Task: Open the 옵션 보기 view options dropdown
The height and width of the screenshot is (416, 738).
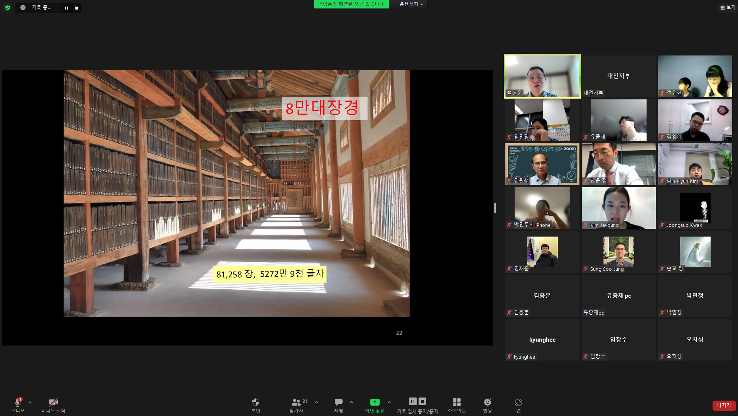Action: [x=411, y=4]
